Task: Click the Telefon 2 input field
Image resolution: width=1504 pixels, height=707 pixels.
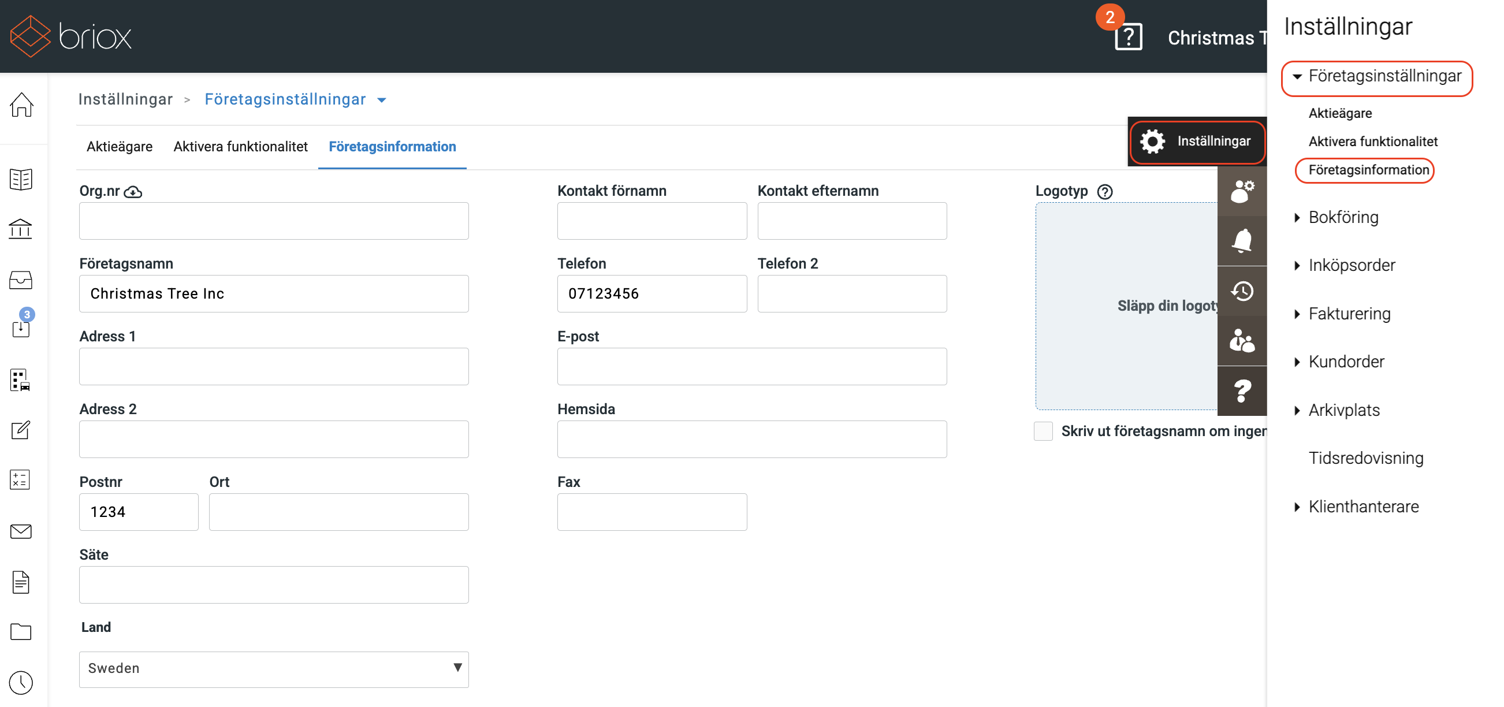Action: click(x=852, y=293)
